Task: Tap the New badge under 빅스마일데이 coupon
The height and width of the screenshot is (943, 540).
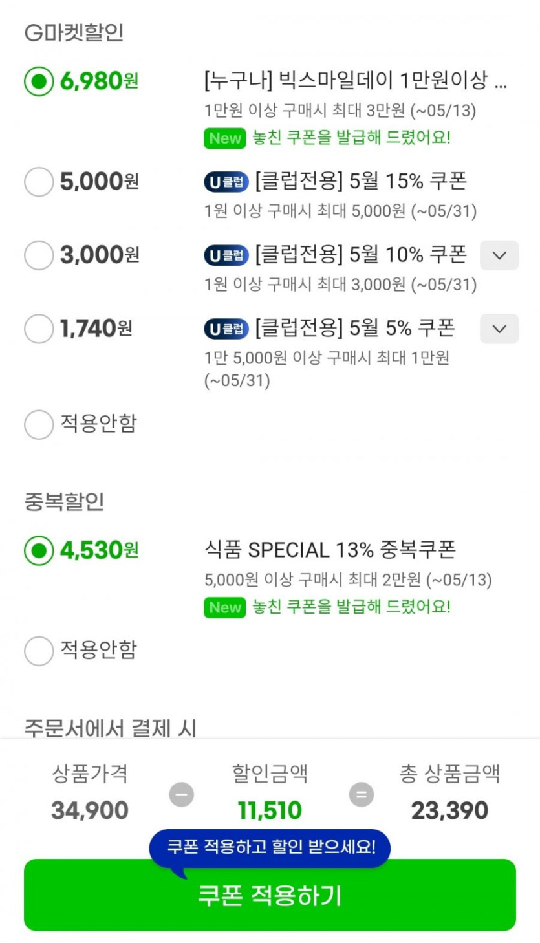Action: (x=225, y=138)
